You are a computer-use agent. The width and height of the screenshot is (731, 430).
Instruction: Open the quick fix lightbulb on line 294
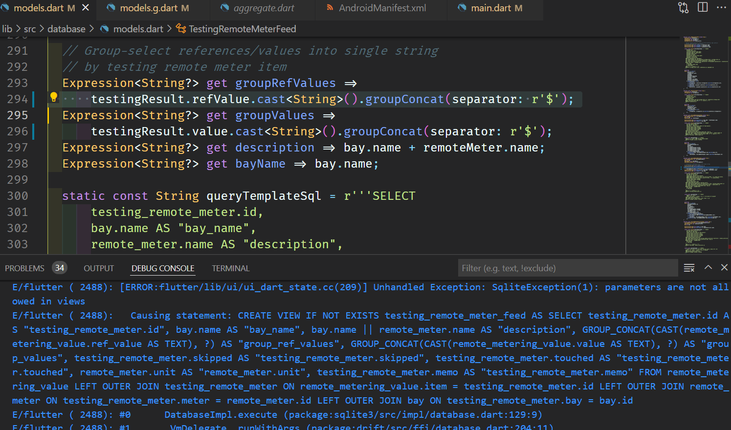point(53,97)
